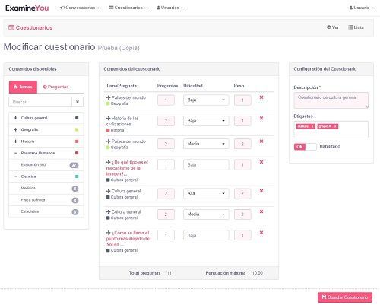This screenshot has width=380, height=305.
Task: Click move handle of the ¿De qué tipo question
Action: [x=109, y=162]
